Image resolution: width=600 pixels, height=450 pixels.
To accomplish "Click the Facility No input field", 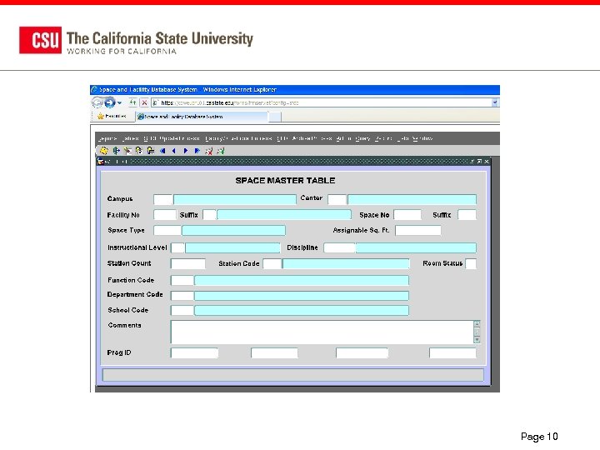I will click(165, 215).
